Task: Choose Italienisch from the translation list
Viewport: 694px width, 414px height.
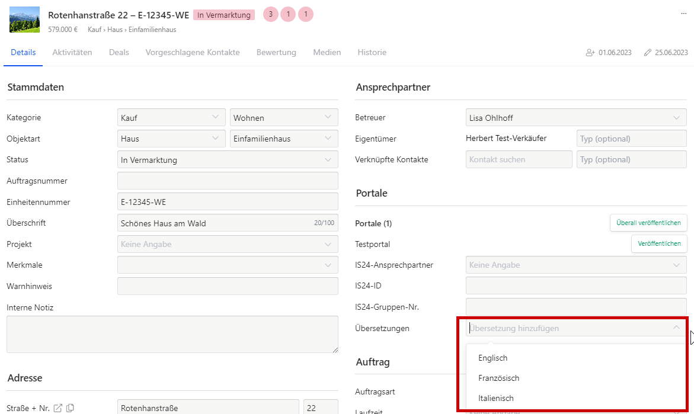Action: (496, 398)
